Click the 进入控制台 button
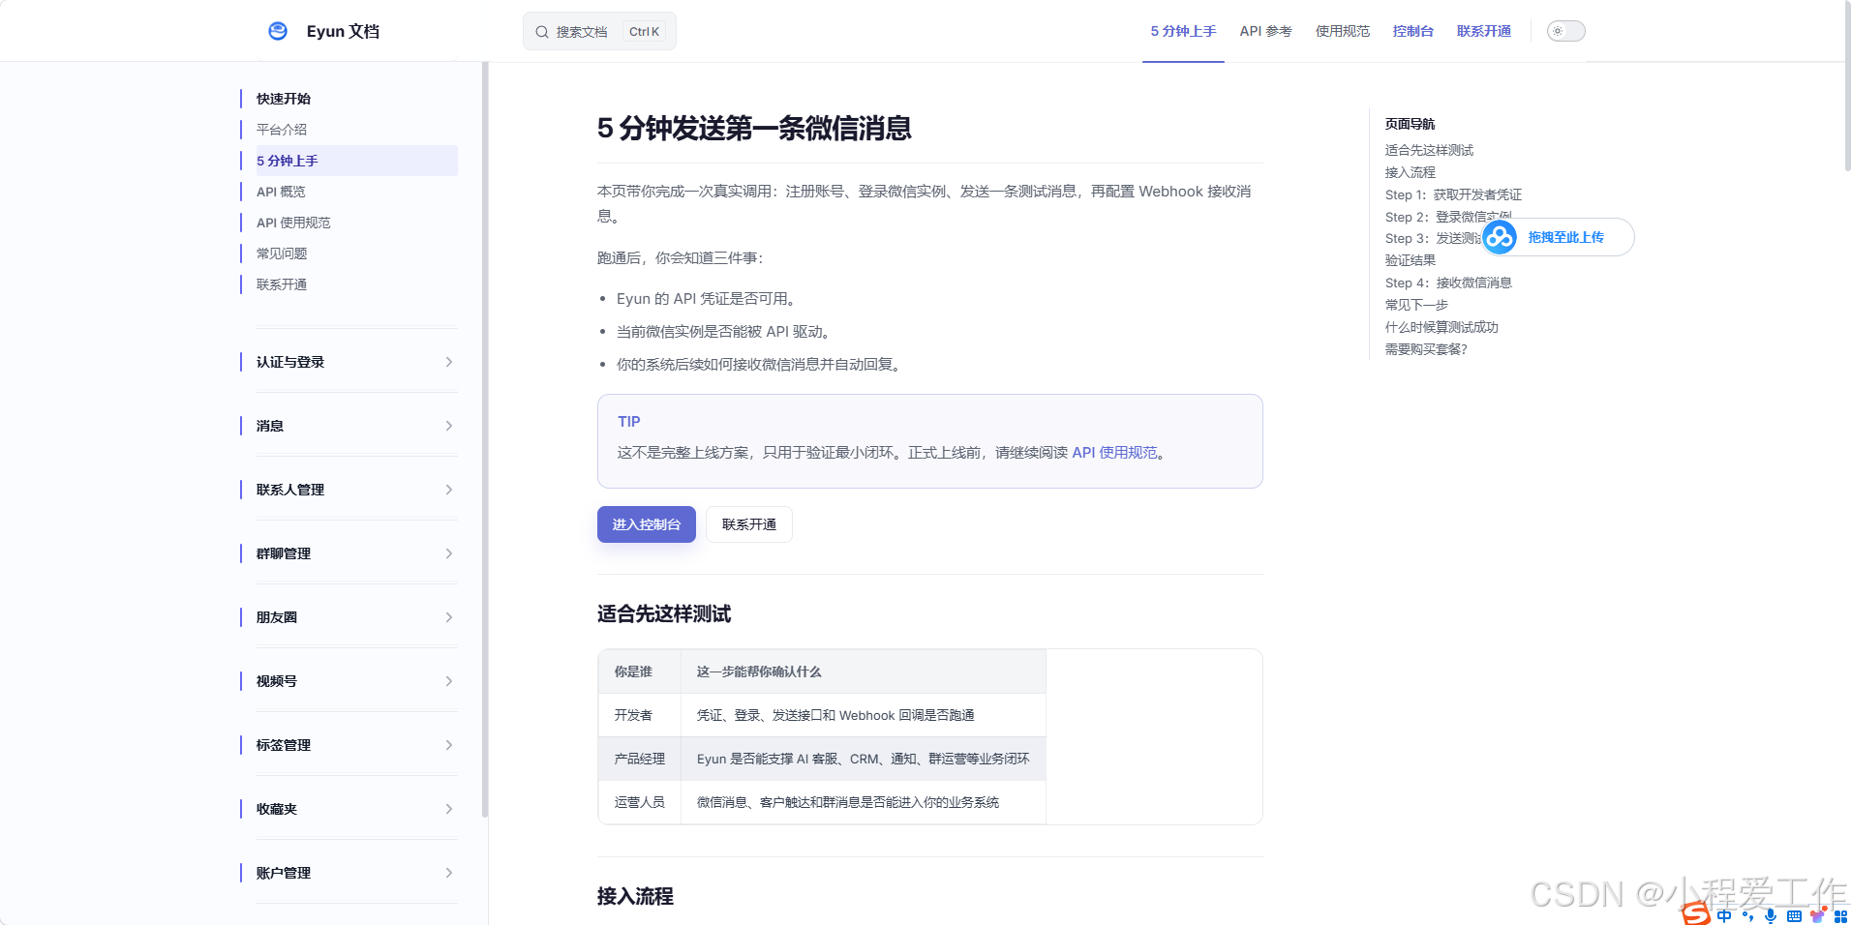The height and width of the screenshot is (925, 1851). [x=646, y=524]
